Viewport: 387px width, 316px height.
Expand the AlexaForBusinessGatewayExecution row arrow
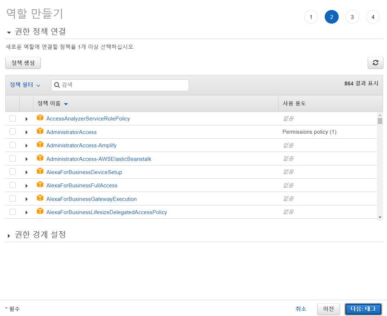click(26, 199)
